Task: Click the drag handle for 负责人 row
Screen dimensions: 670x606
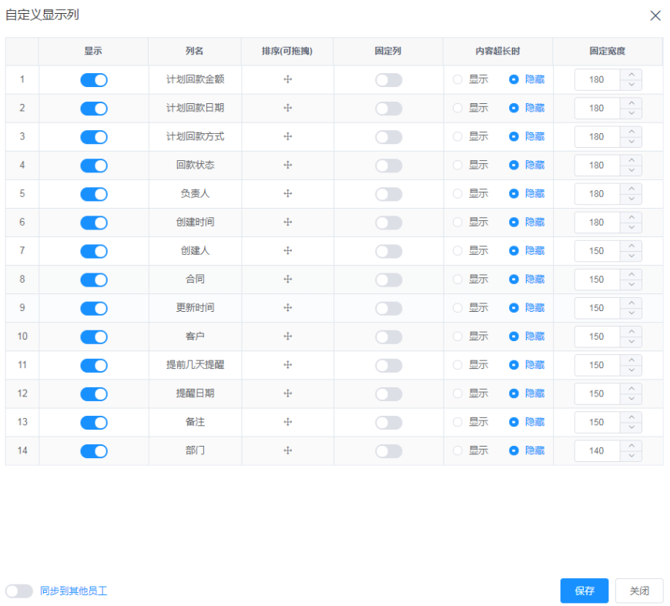Action: click(x=287, y=193)
